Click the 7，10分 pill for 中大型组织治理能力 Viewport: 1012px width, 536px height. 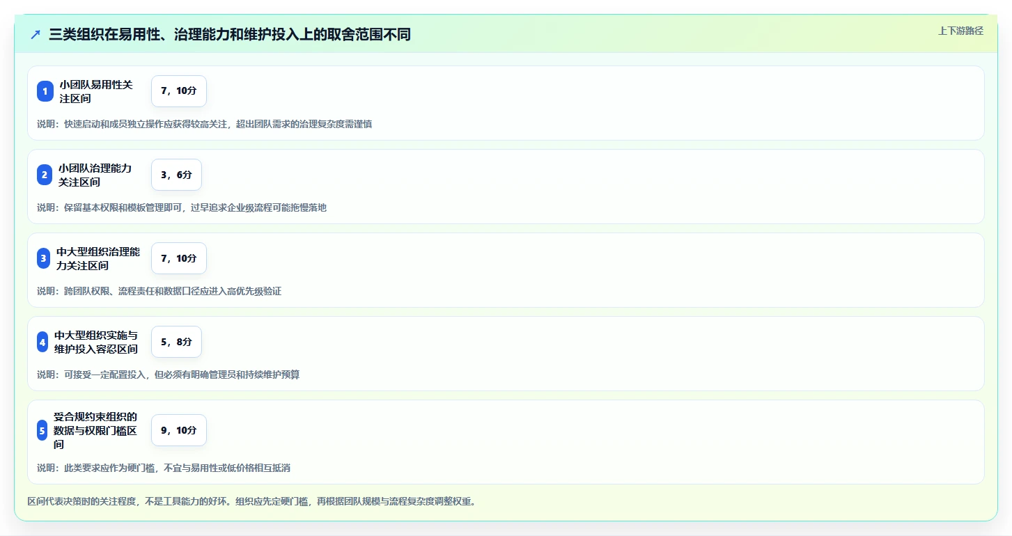pyautogui.click(x=179, y=258)
